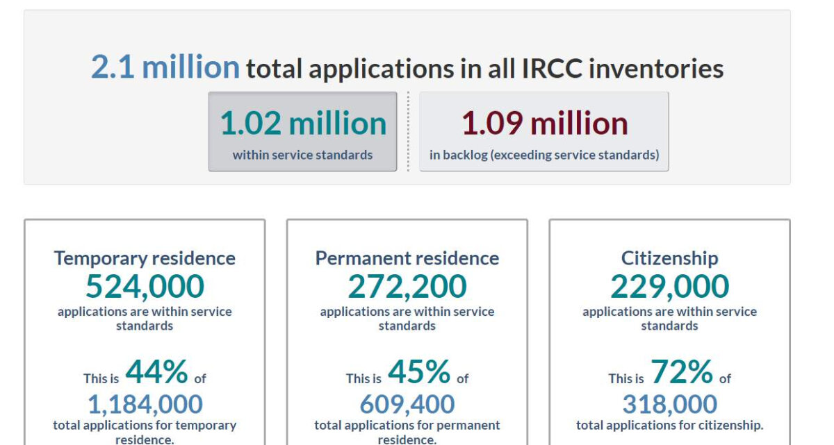Click the 229,000 citizenship figure

pyautogui.click(x=669, y=287)
